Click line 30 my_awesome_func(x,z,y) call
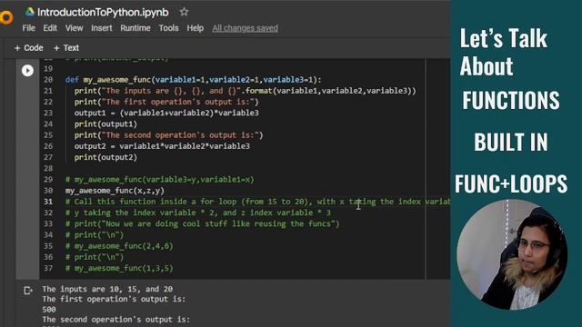This screenshot has height=327, width=582. click(115, 191)
